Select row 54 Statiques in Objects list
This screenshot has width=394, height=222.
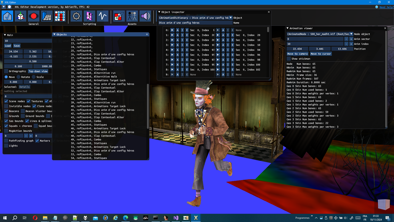click(89, 158)
